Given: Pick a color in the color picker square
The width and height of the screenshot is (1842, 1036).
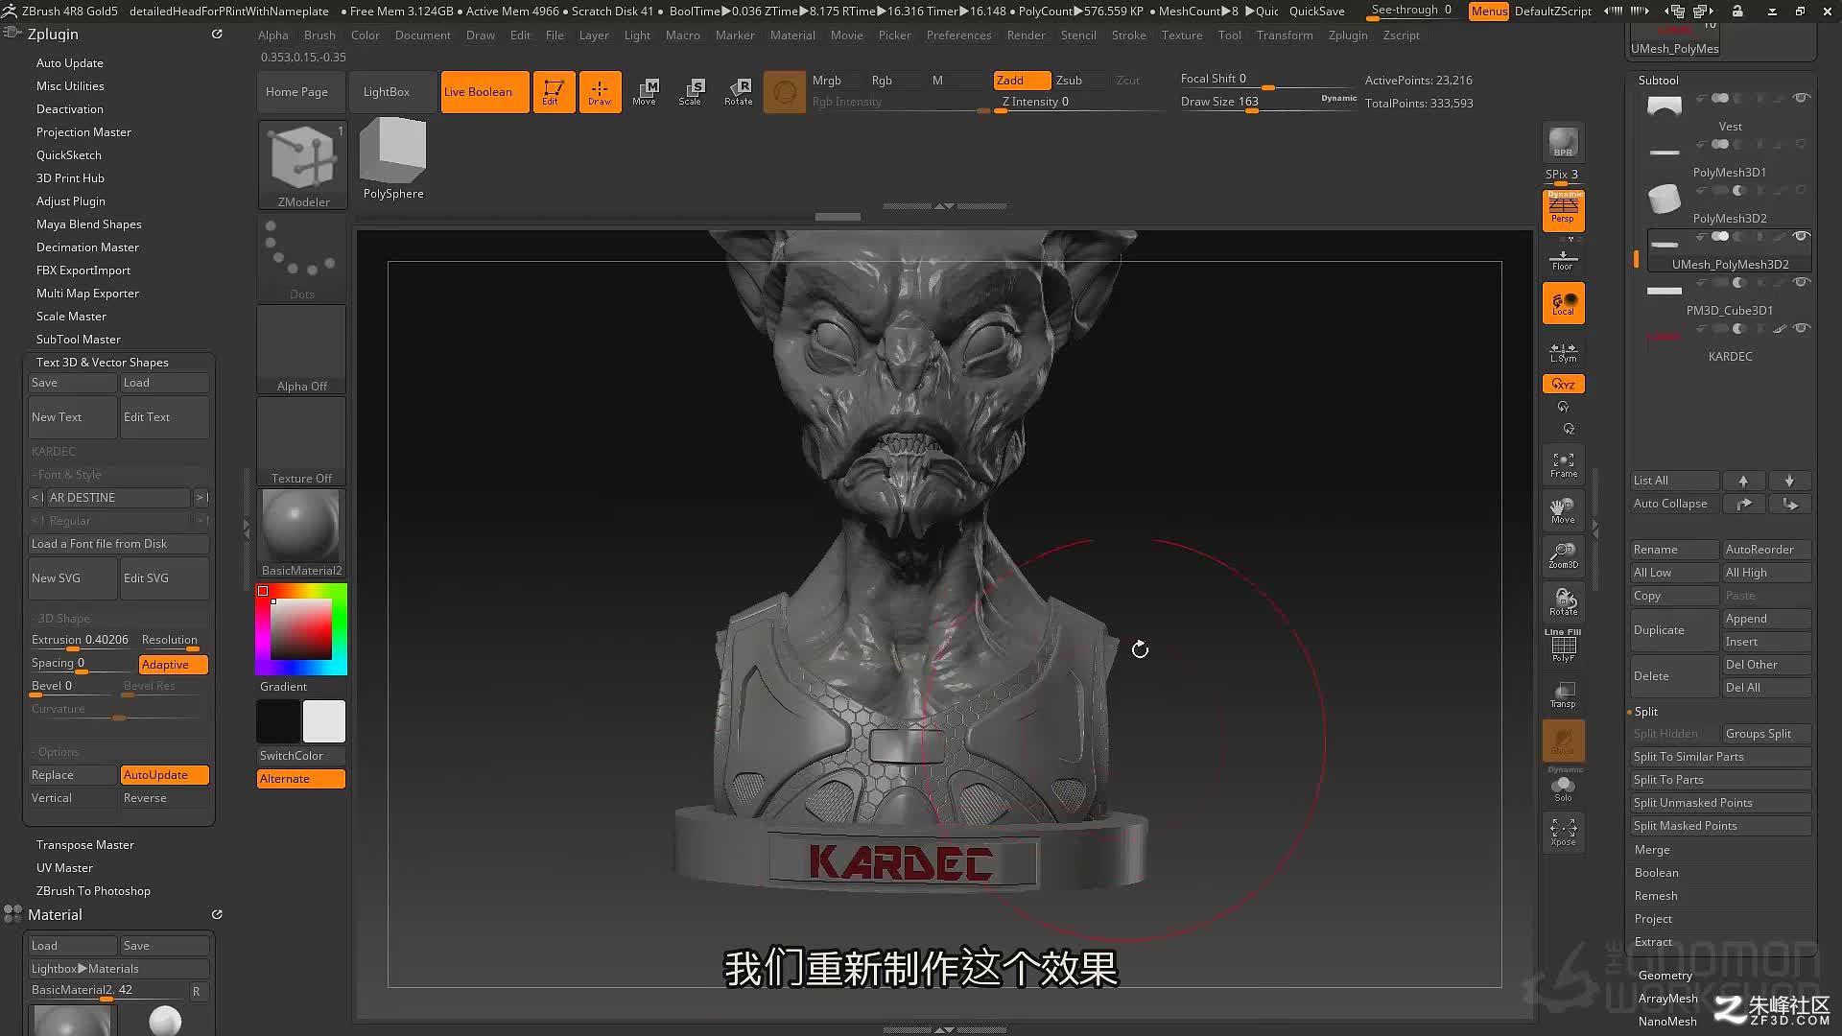Looking at the screenshot, I should click(x=301, y=629).
